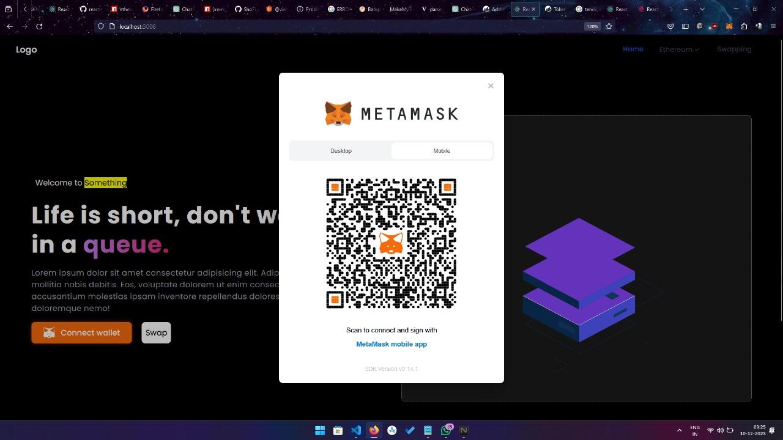Switch to the Firefox 'Firefc' tab
The width and height of the screenshot is (783, 440).
[x=153, y=9]
